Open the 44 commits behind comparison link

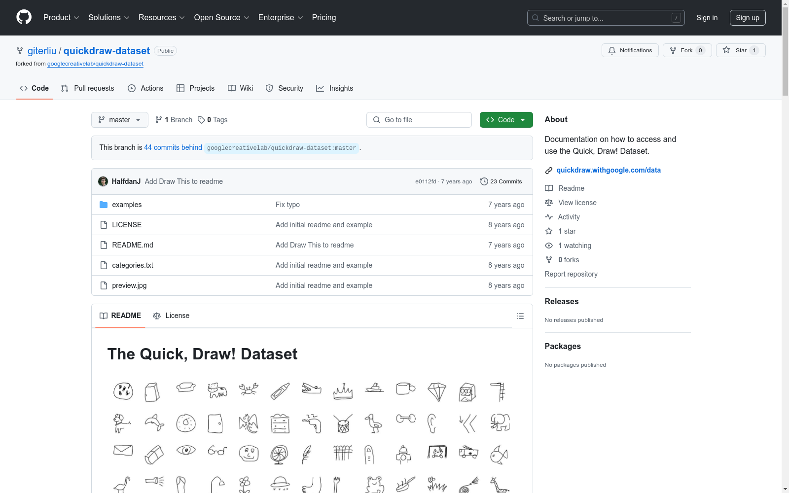173,147
